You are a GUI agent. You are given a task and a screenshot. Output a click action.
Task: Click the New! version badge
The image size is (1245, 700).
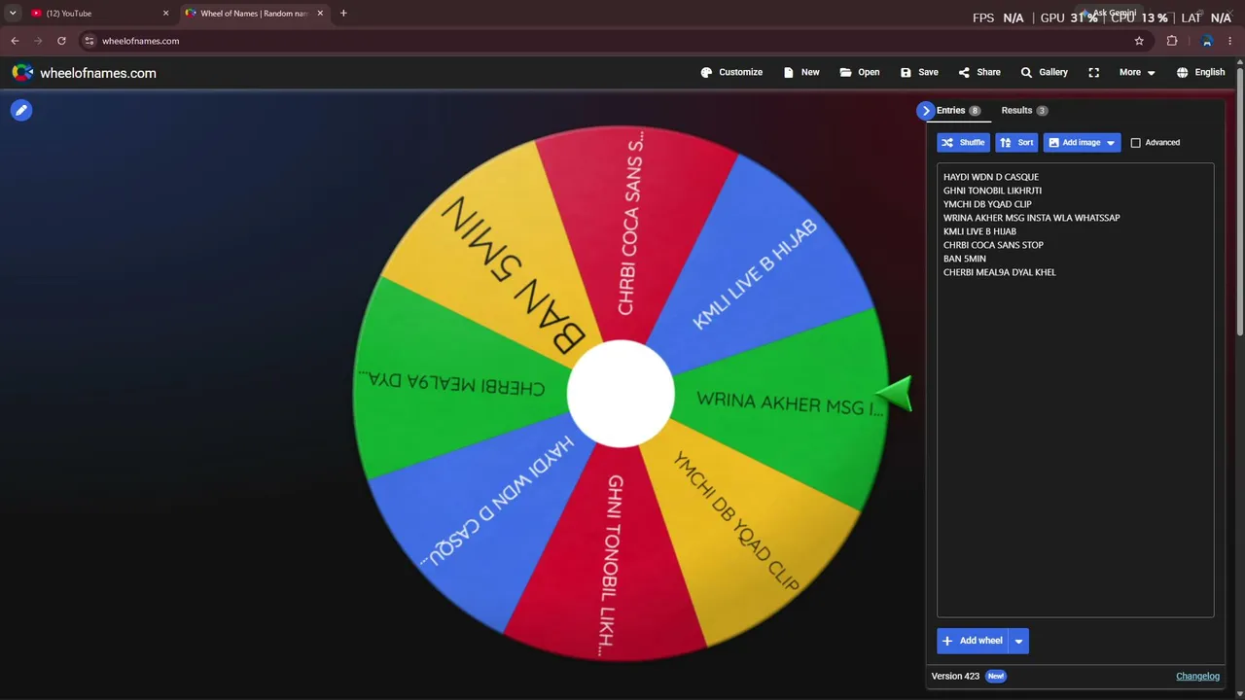click(x=995, y=676)
